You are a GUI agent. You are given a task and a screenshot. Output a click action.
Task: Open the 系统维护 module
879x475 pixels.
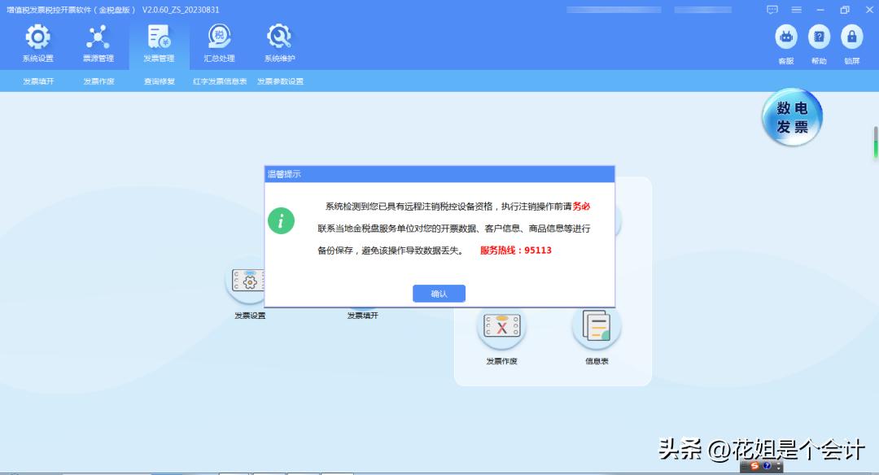pos(278,42)
